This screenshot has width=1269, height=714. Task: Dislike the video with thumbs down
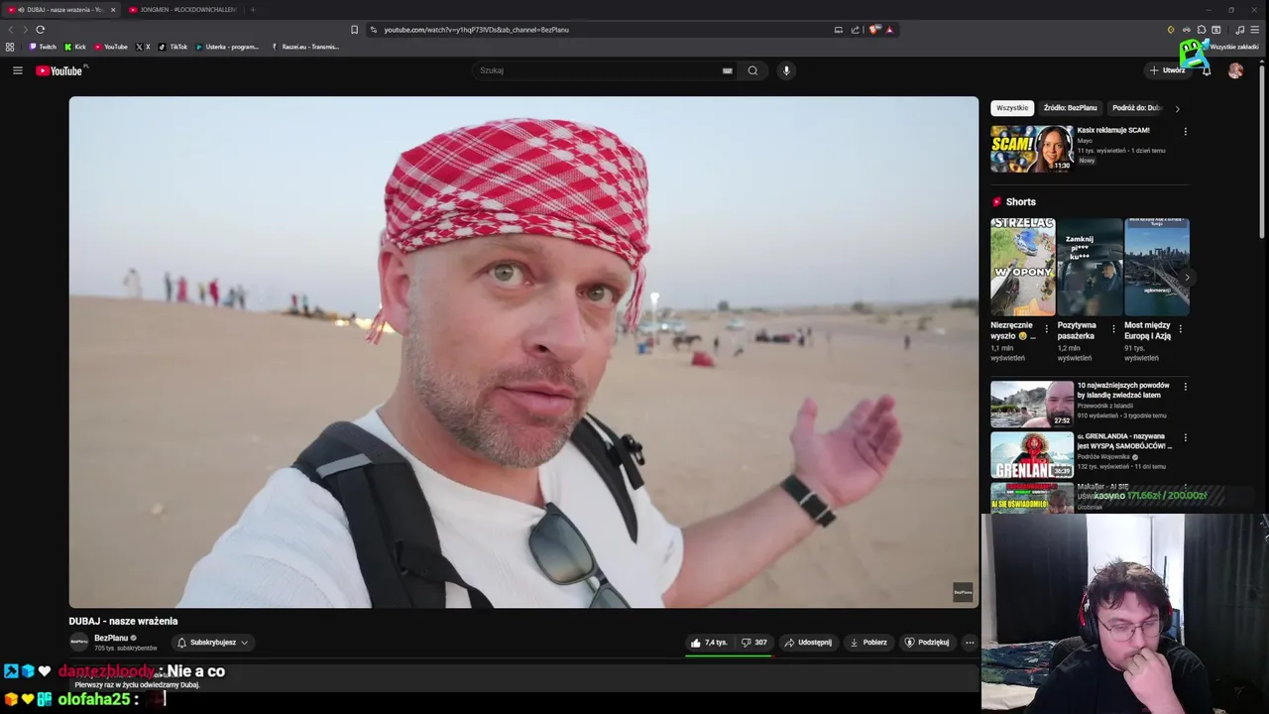tap(754, 643)
